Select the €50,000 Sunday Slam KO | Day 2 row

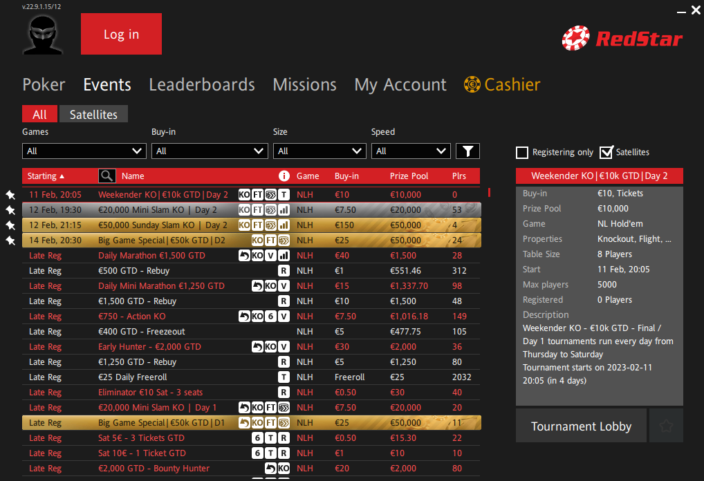252,225
